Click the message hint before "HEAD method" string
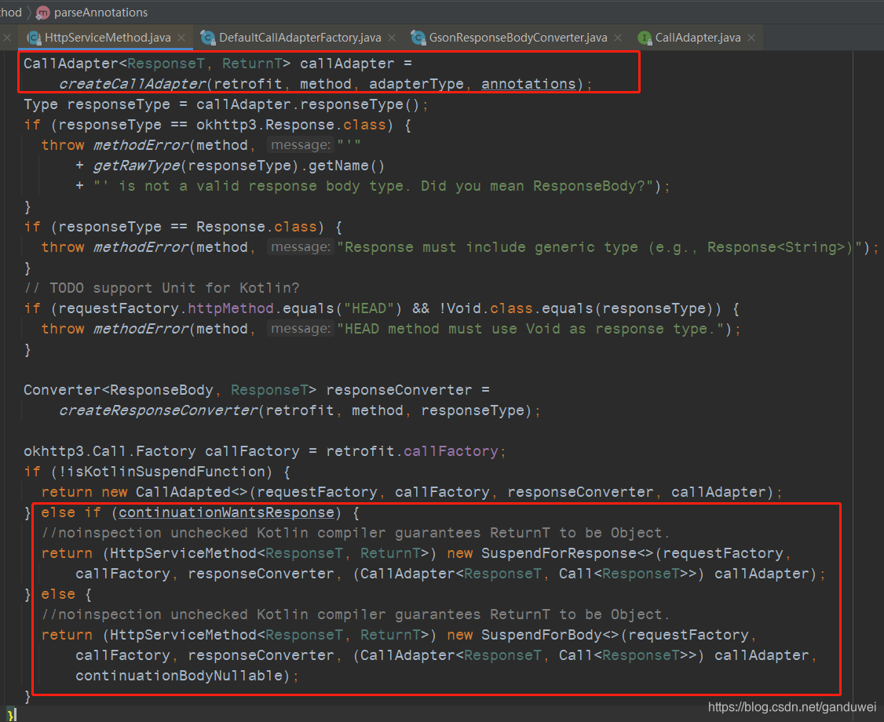The image size is (884, 722). pos(301,329)
